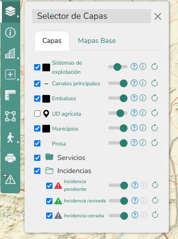Open the layers tool in sidebar

click(11, 11)
